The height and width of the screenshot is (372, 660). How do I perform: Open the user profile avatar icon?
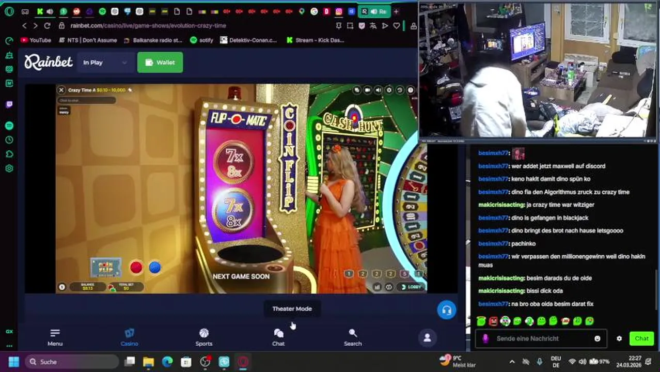[x=427, y=337]
